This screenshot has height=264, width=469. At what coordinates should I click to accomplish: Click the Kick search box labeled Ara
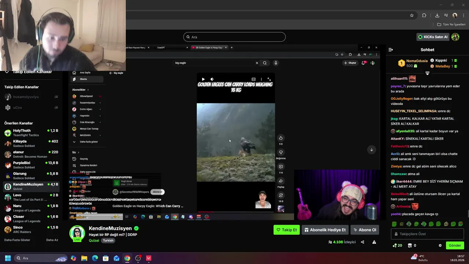pyautogui.click(x=234, y=37)
